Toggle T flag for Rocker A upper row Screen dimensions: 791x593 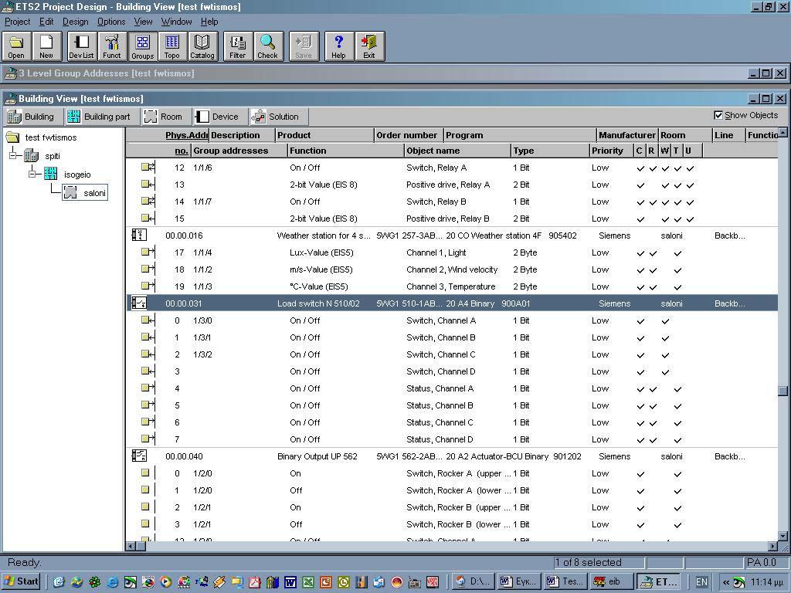click(x=677, y=474)
